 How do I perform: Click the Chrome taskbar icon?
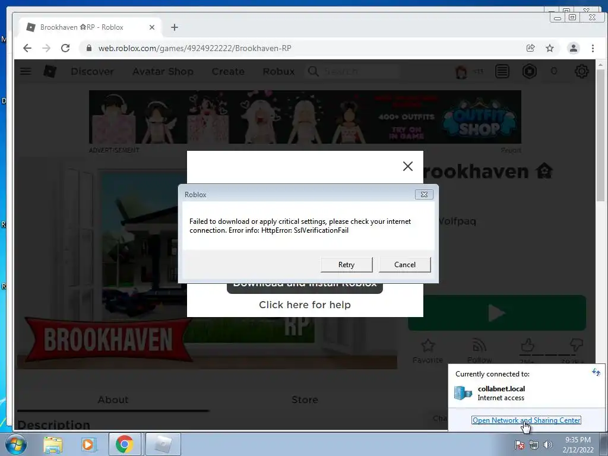click(x=125, y=444)
